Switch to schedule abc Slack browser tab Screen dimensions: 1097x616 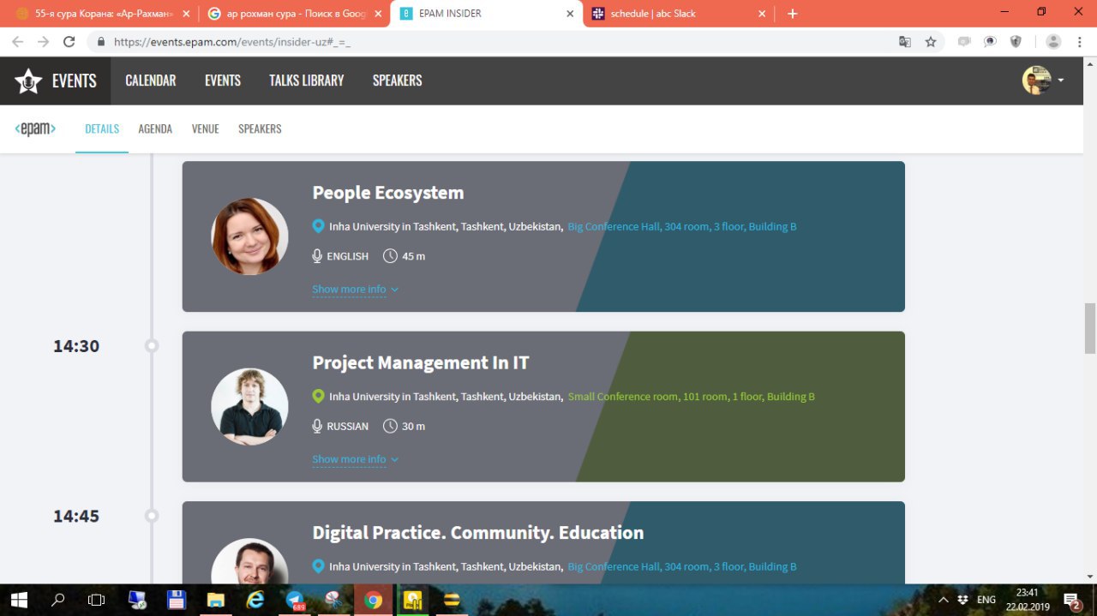(677, 14)
